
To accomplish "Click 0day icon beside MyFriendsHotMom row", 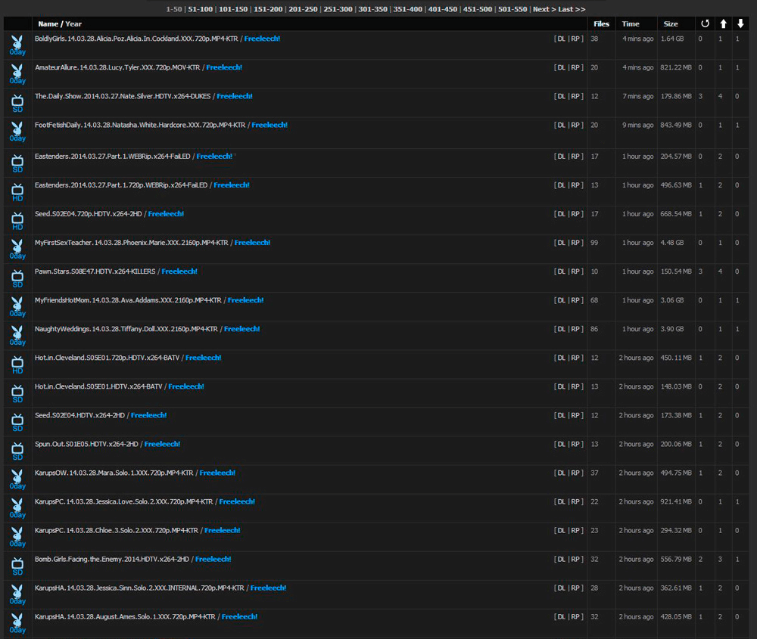I will [x=17, y=307].
